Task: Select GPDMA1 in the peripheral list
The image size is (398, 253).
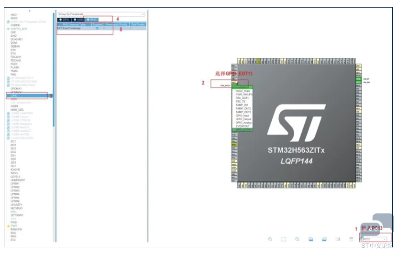Action: [16, 89]
